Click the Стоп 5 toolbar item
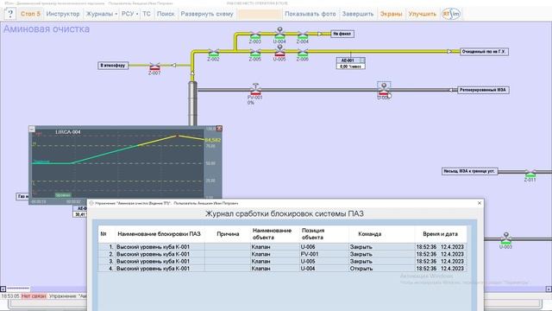 pyautogui.click(x=30, y=14)
